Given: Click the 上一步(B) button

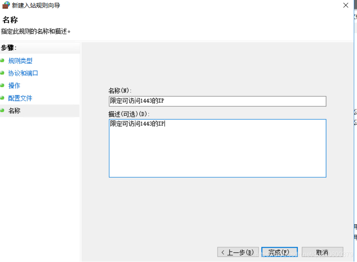Looking at the screenshot, I should (238, 252).
